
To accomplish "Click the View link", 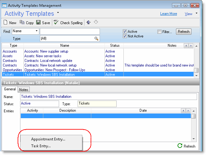I will coord(188,14).
